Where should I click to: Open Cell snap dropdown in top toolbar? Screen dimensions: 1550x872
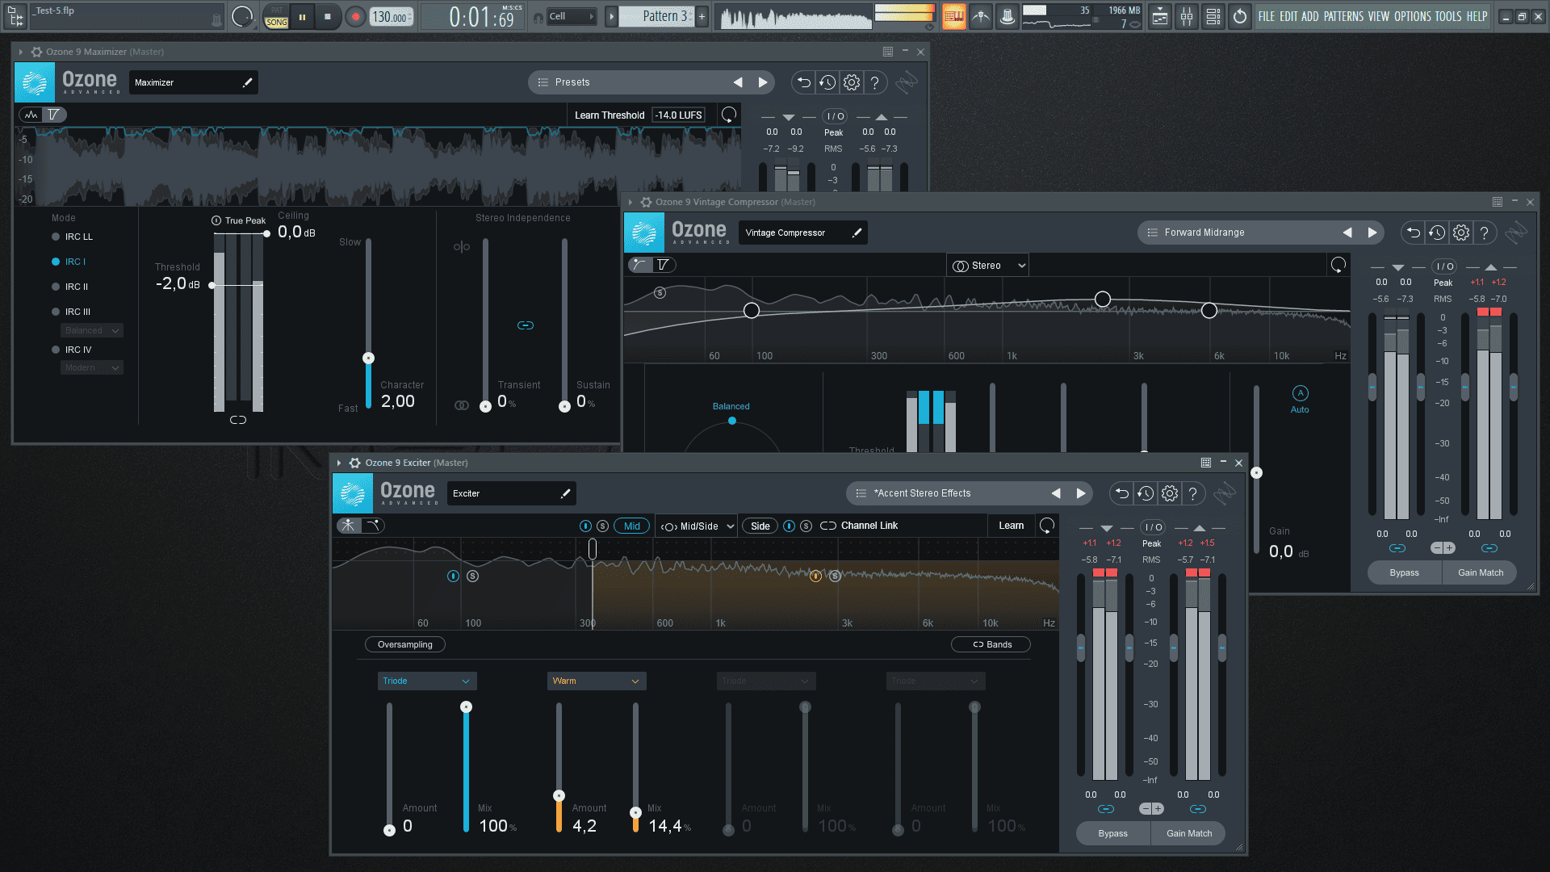pyautogui.click(x=571, y=16)
